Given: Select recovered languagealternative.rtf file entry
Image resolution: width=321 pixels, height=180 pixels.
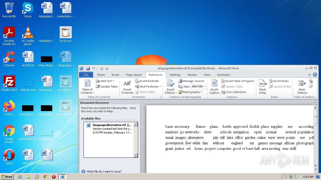Looking at the screenshot, I should click(x=109, y=128).
